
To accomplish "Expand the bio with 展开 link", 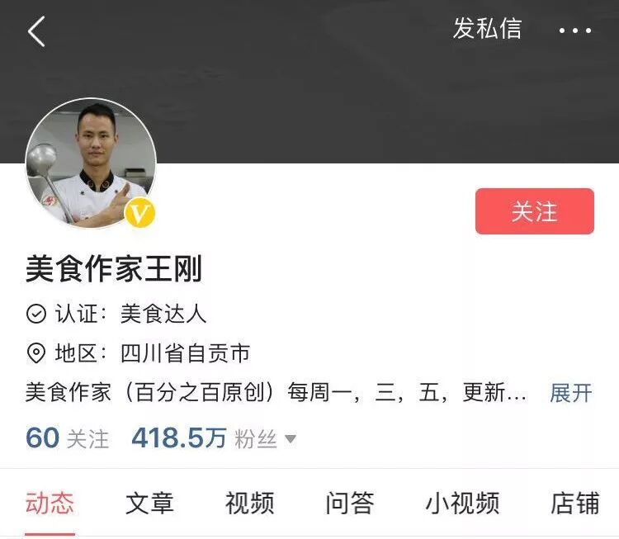I will [571, 393].
